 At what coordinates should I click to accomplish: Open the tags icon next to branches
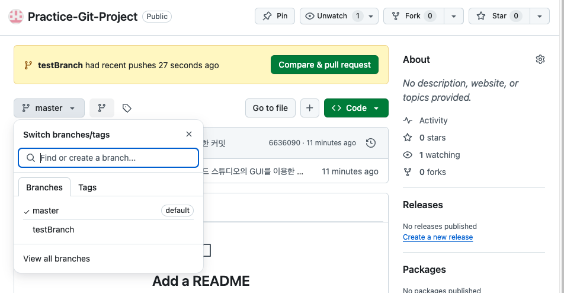pyautogui.click(x=127, y=108)
